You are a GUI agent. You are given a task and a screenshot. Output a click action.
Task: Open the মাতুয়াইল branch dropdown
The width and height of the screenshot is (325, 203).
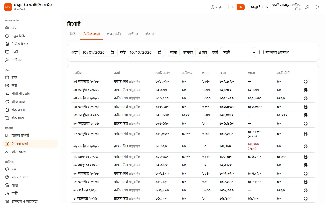(258, 7)
